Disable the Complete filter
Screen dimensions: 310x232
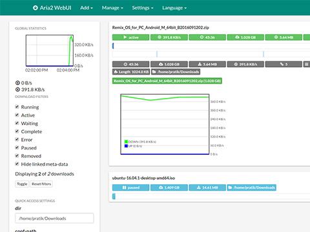pos(17,131)
